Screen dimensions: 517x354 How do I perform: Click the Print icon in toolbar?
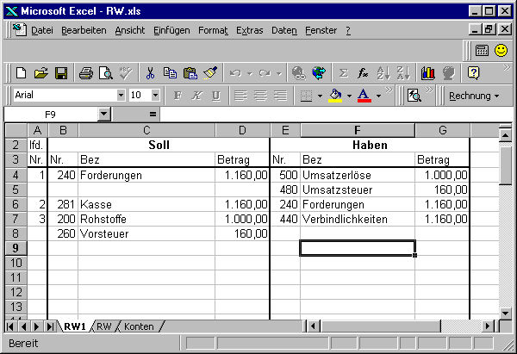(x=86, y=73)
